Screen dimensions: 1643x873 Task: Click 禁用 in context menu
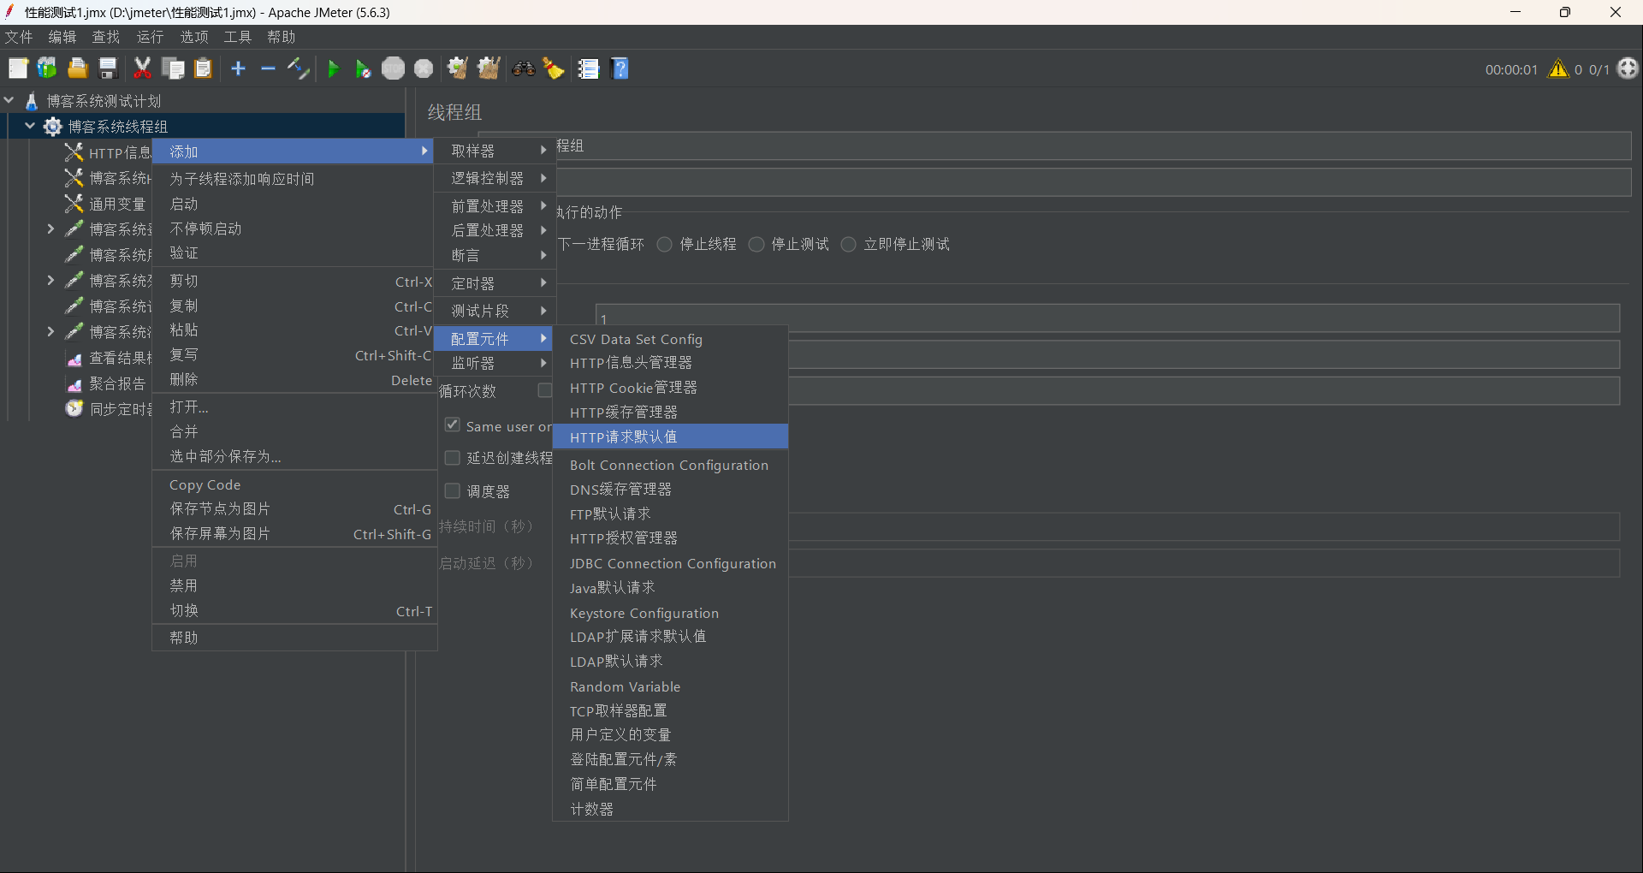pyautogui.click(x=294, y=585)
